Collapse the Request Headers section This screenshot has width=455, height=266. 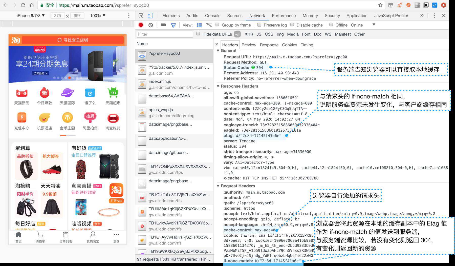pyautogui.click(x=218, y=186)
